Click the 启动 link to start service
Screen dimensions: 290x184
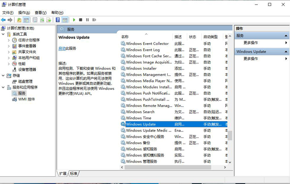point(62,48)
